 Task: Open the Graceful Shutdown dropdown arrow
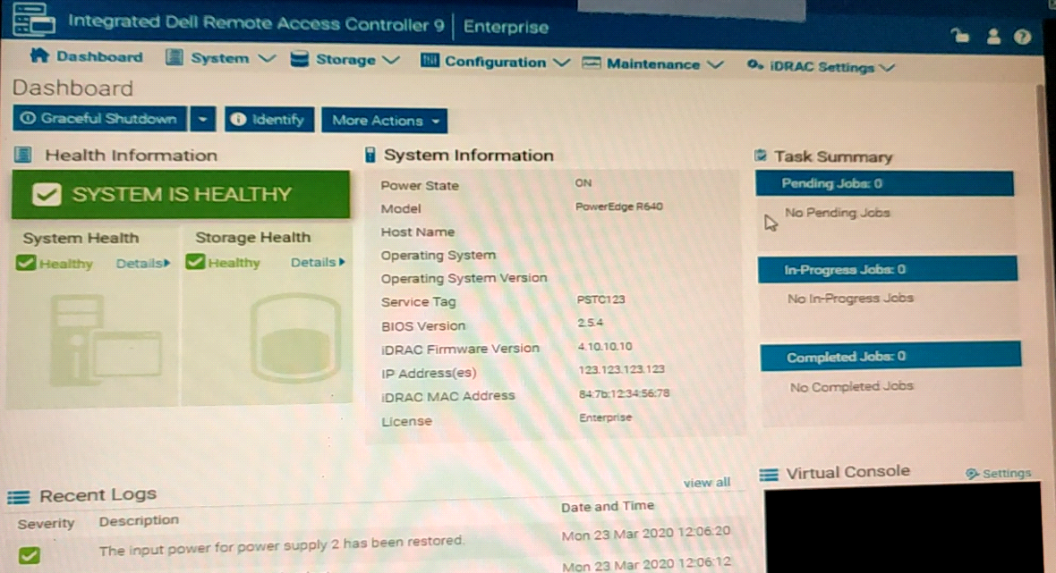204,119
